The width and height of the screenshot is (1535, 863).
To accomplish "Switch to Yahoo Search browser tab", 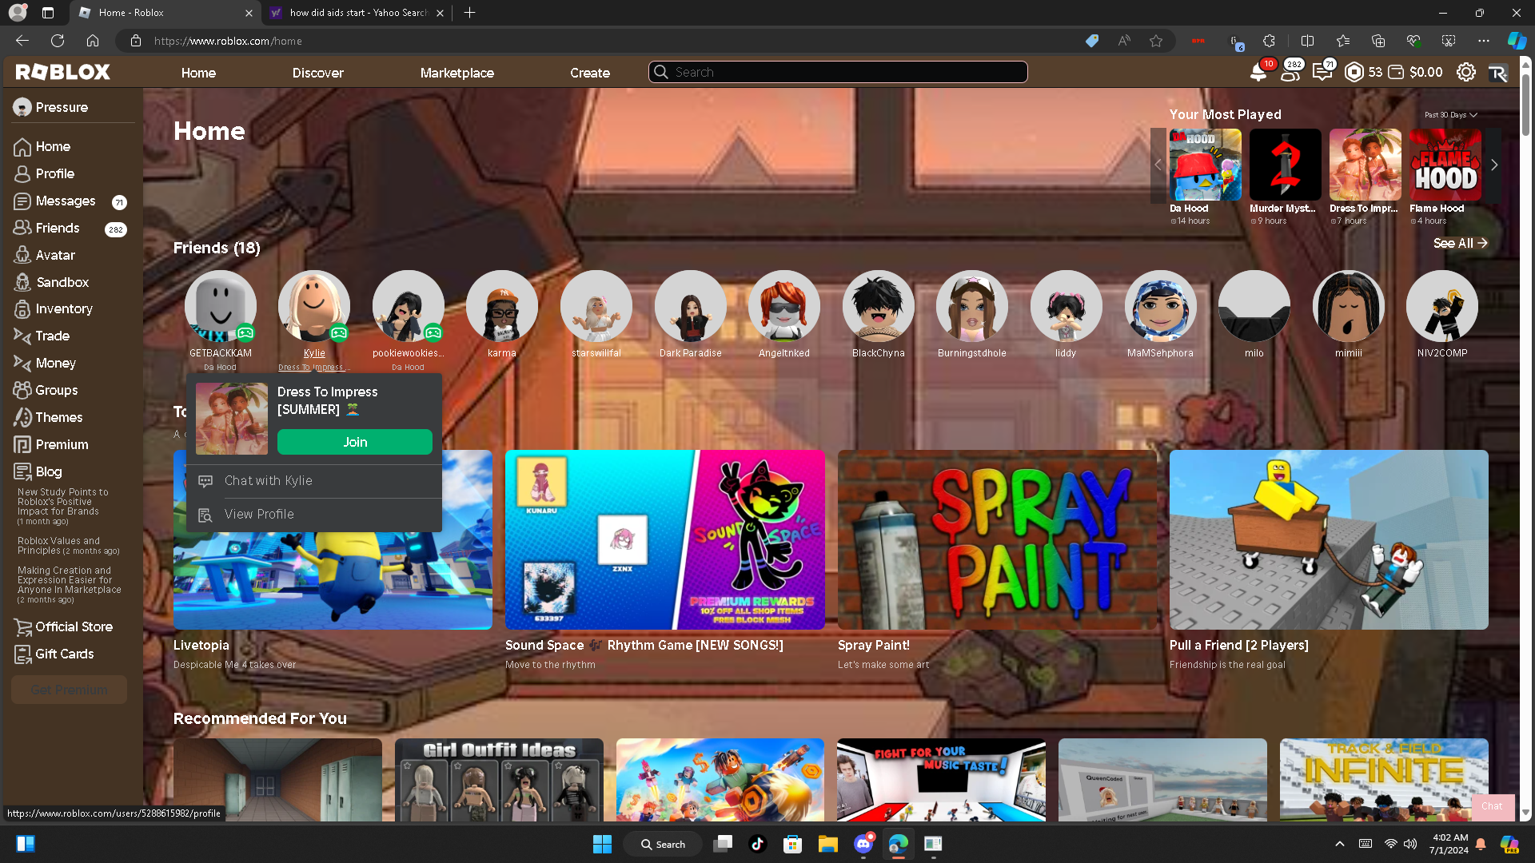I will coord(357,13).
